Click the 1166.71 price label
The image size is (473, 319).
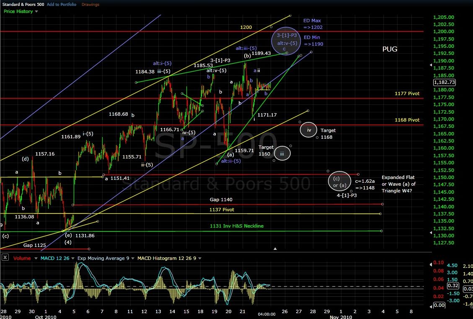[x=170, y=130]
